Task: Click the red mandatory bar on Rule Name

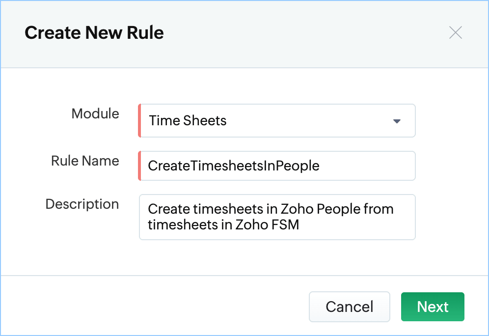Action: 139,166
